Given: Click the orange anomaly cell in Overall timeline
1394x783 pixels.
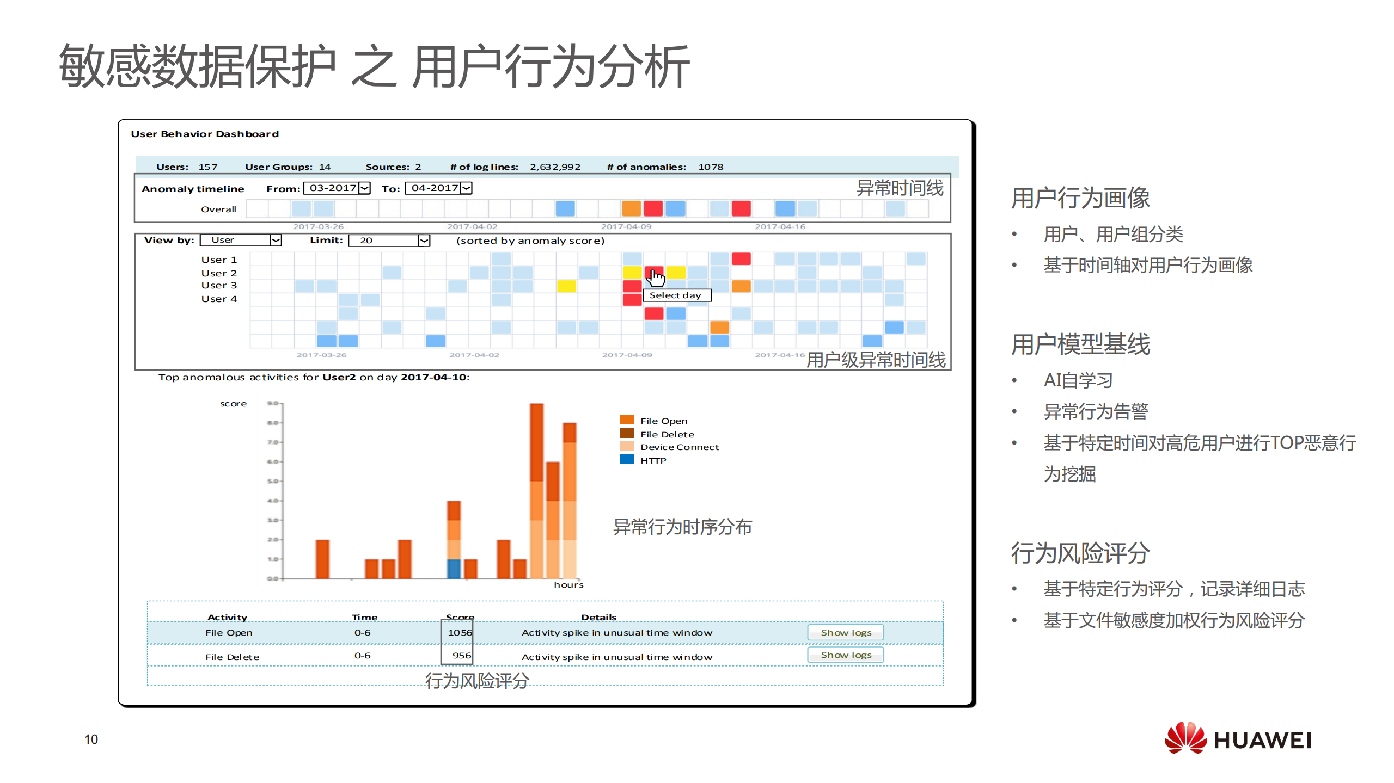Looking at the screenshot, I should (632, 209).
